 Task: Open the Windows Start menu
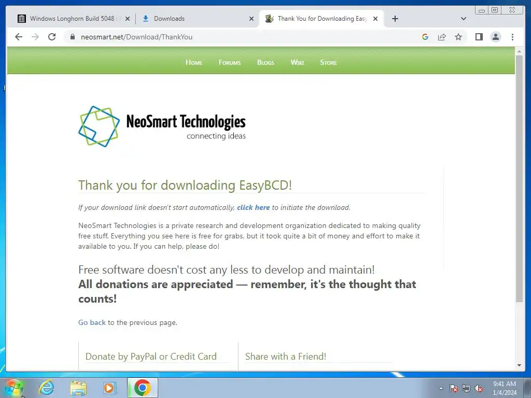tap(14, 388)
